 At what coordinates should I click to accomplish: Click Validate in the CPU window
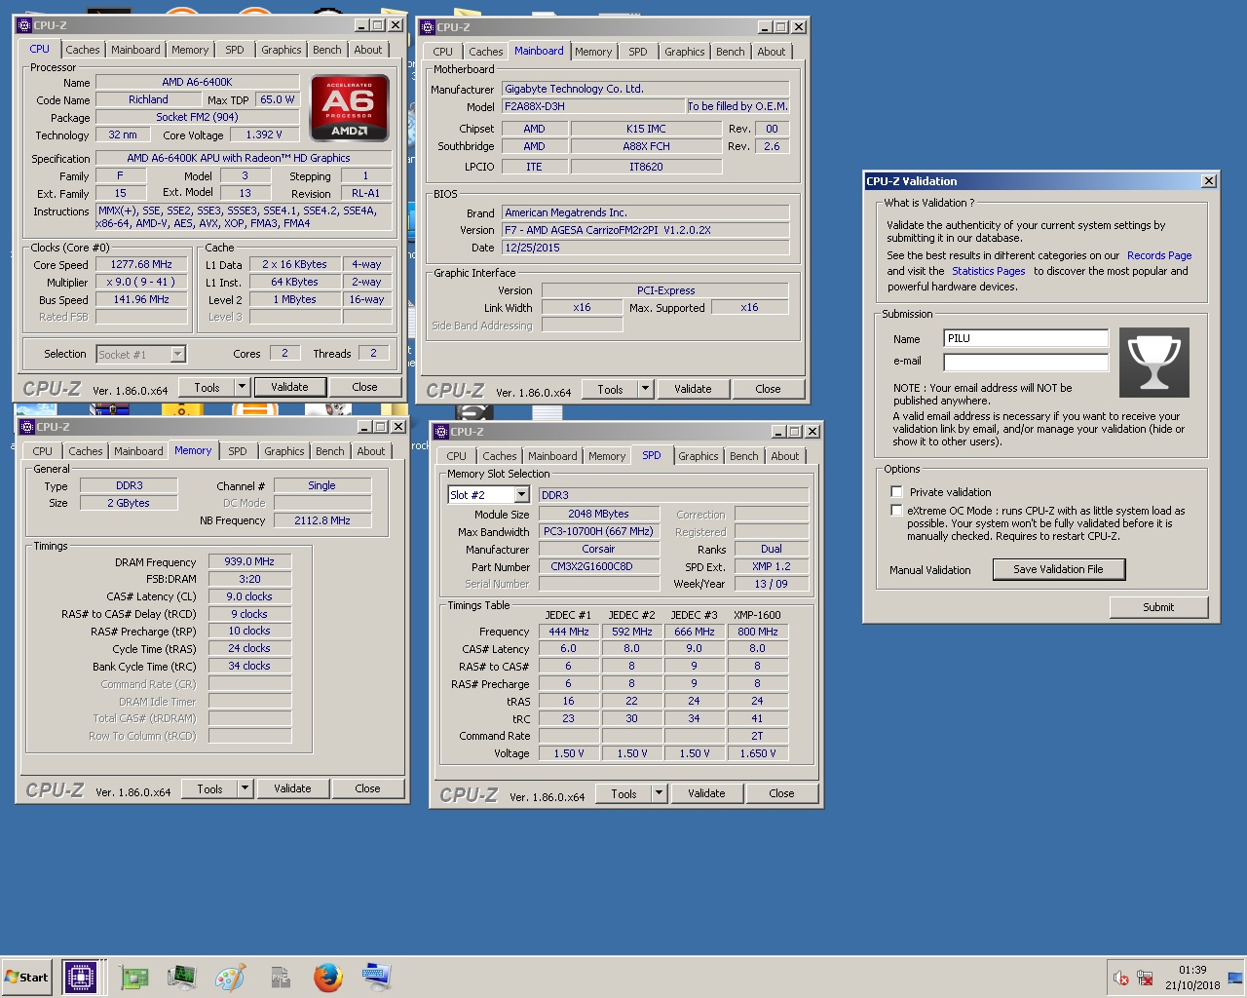289,387
